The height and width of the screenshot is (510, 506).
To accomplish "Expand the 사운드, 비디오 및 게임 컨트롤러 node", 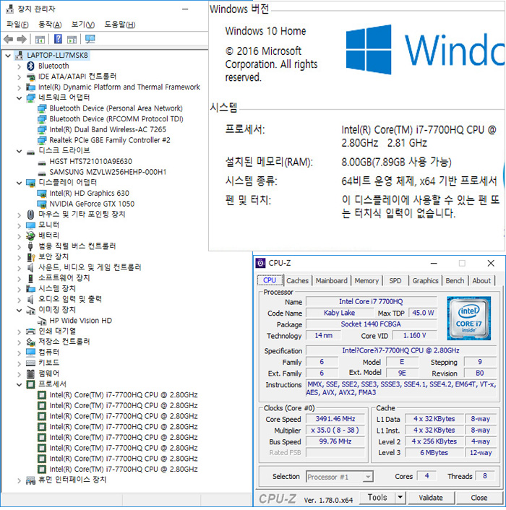I will click(x=20, y=268).
